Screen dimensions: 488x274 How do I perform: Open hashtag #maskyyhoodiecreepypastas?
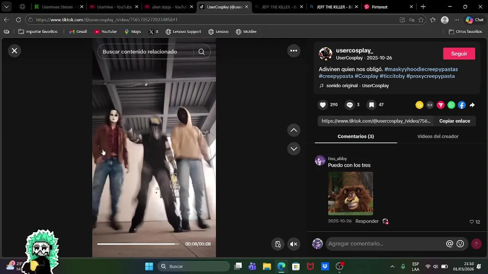tap(421, 69)
